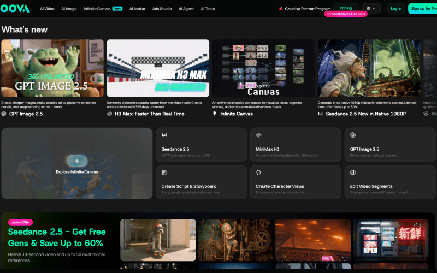This screenshot has width=437, height=273.
Task: Open the Ads Studio menu
Action: [x=162, y=9]
